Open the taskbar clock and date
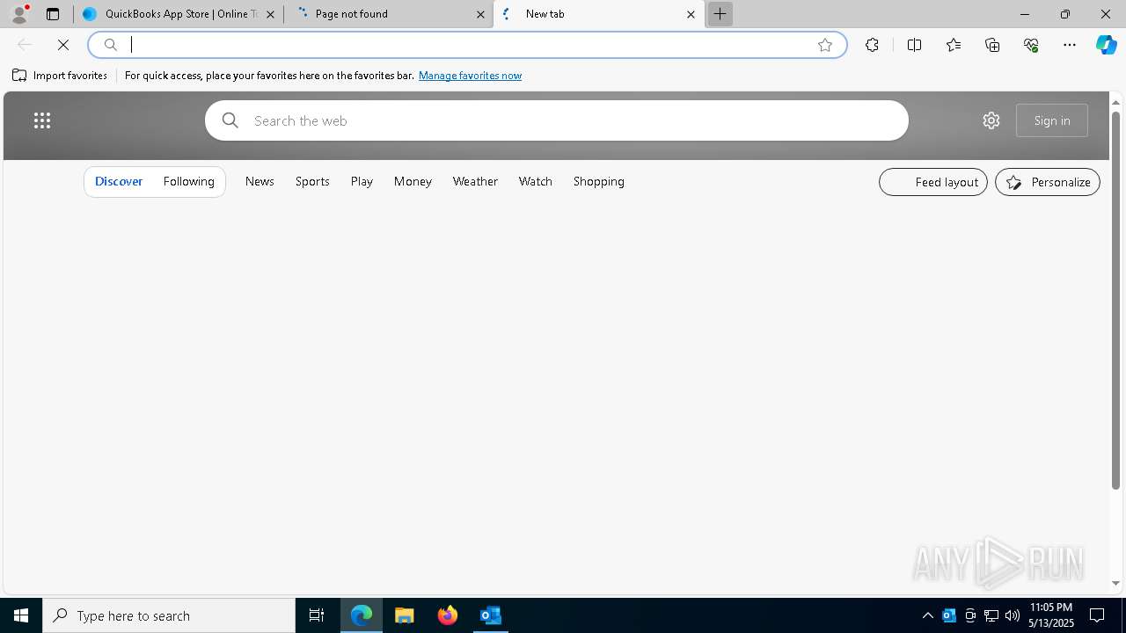Image resolution: width=1126 pixels, height=633 pixels. pyautogui.click(x=1051, y=615)
